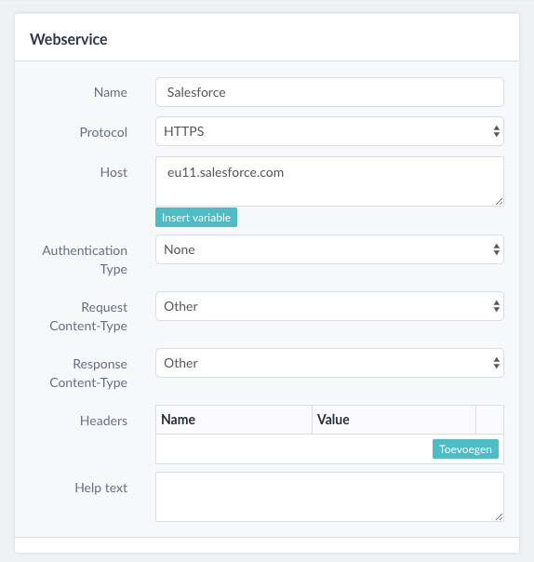Image resolution: width=534 pixels, height=562 pixels.
Task: Expand the Request Content-Type dropdown
Action: (x=329, y=306)
